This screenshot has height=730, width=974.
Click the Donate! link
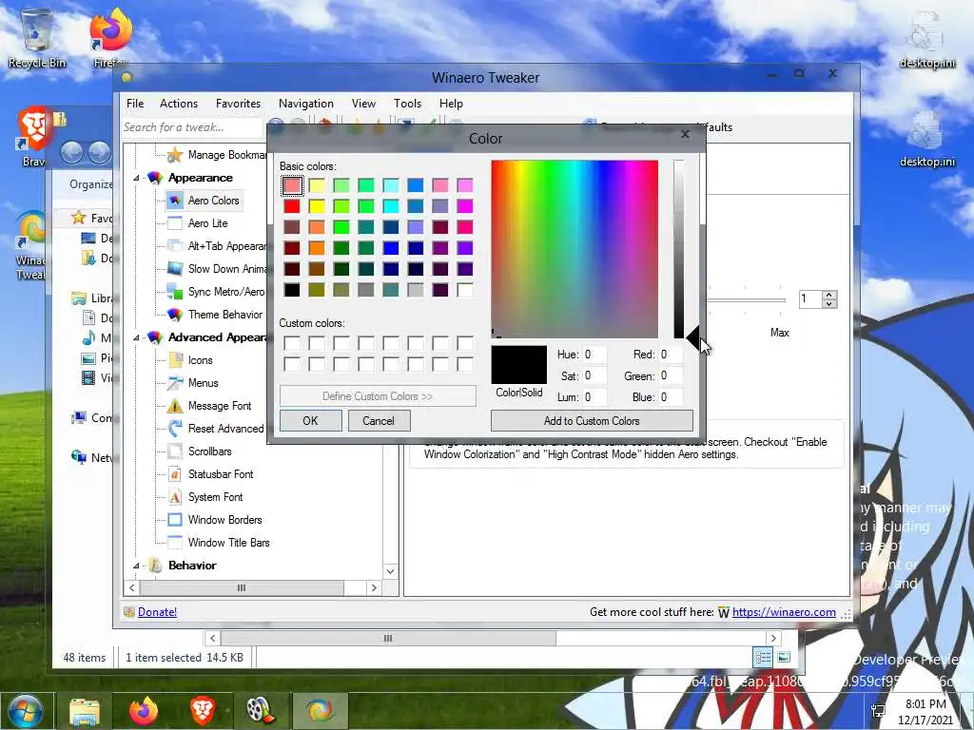point(157,612)
